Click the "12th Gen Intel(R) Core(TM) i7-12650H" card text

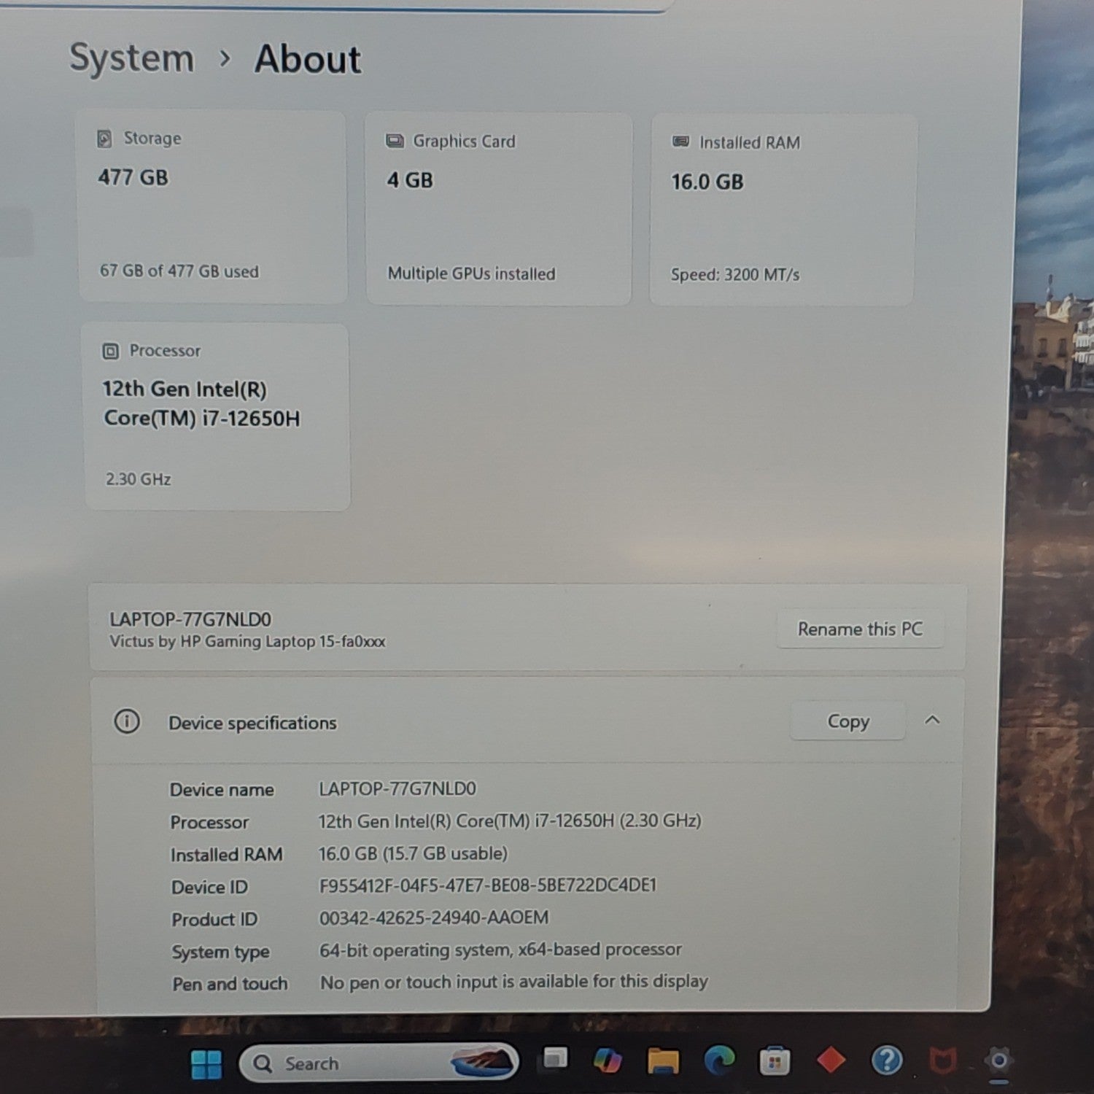click(201, 403)
